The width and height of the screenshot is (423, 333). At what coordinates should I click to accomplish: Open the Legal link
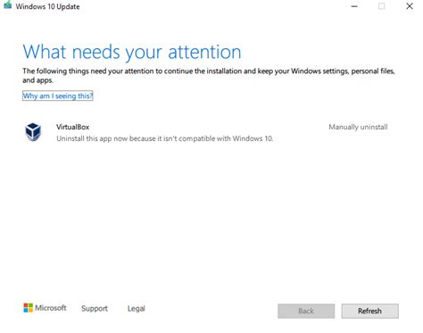point(137,309)
